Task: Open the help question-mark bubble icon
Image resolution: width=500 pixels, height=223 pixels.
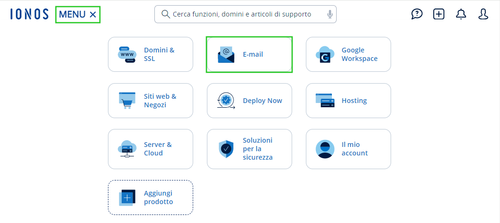Action: click(x=417, y=14)
